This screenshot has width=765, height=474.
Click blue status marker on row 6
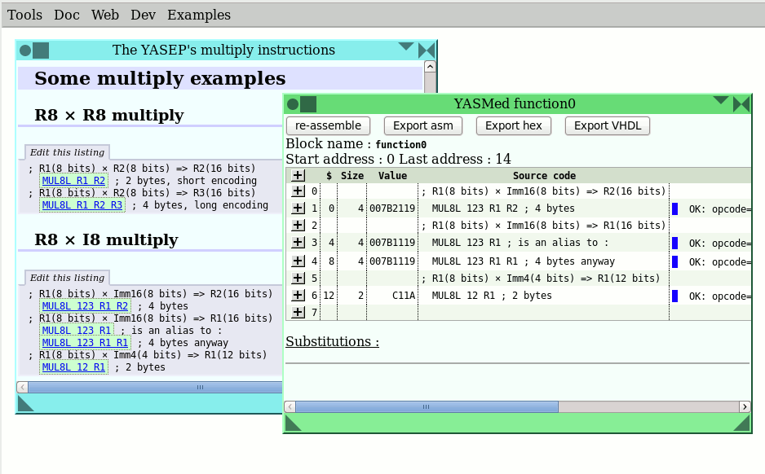click(674, 296)
